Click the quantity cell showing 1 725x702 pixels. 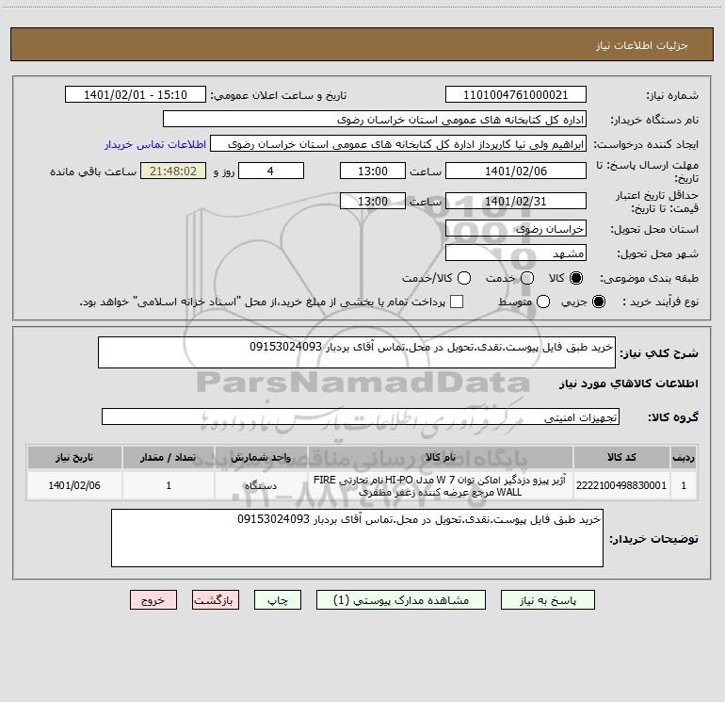point(169,485)
